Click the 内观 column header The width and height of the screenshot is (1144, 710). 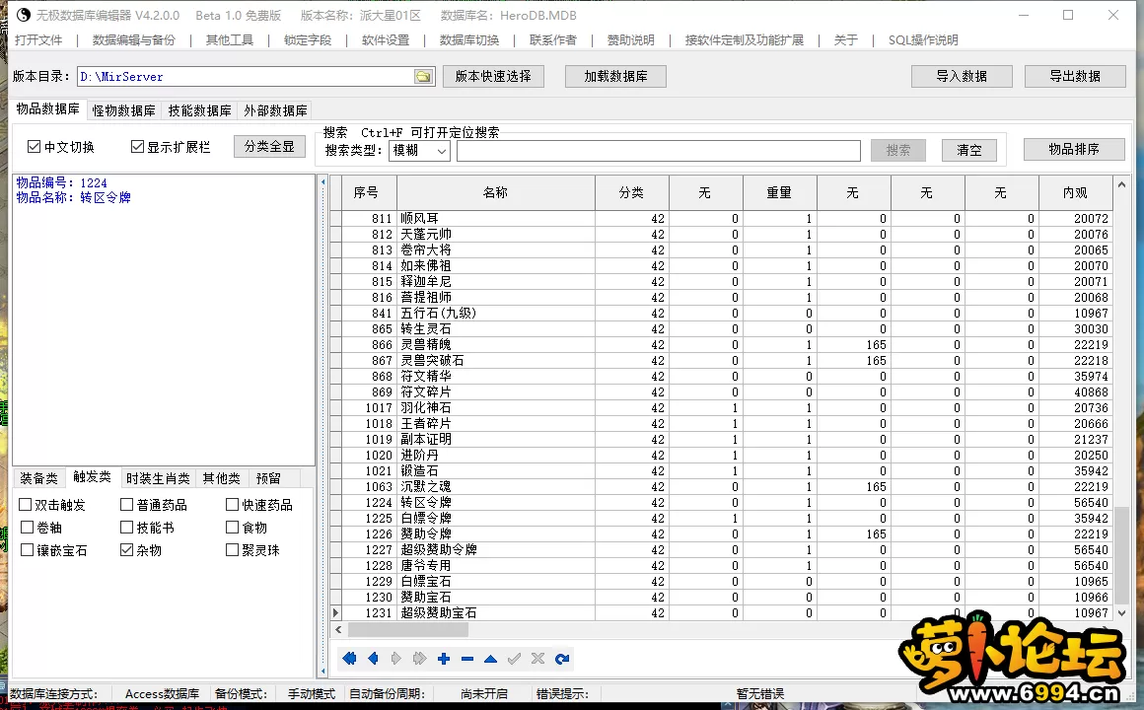click(1075, 192)
